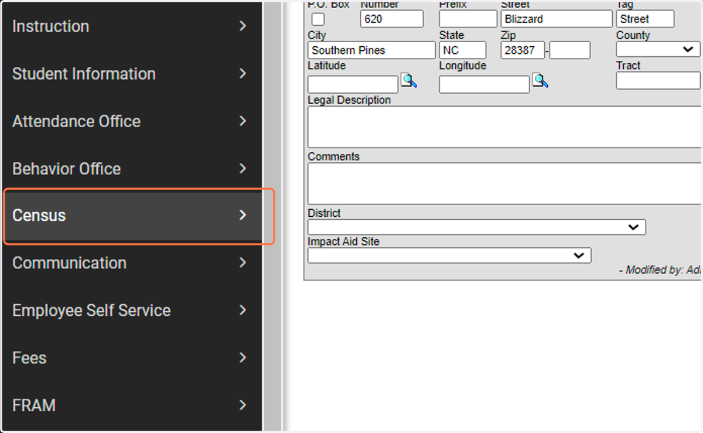Focus the Tag field containing Street

645,19
